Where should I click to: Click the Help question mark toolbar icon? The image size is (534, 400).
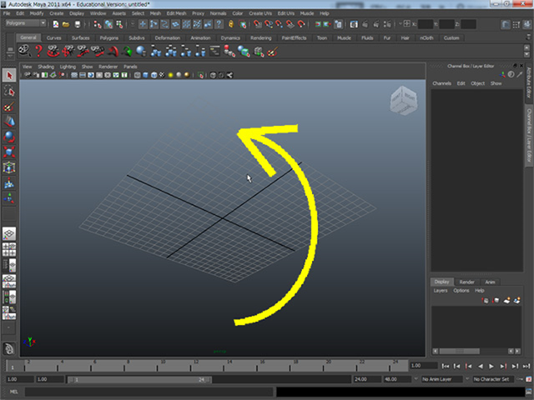pyautogui.click(x=219, y=24)
